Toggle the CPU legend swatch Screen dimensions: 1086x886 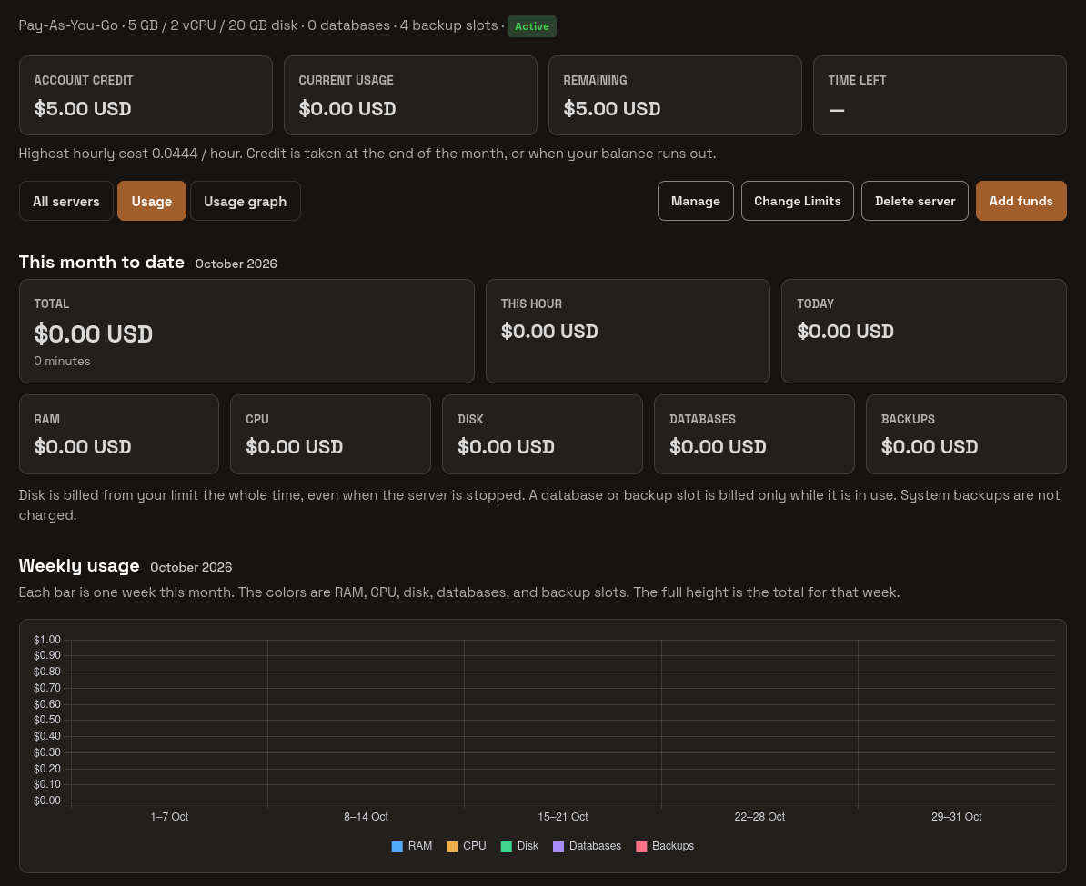[452, 847]
